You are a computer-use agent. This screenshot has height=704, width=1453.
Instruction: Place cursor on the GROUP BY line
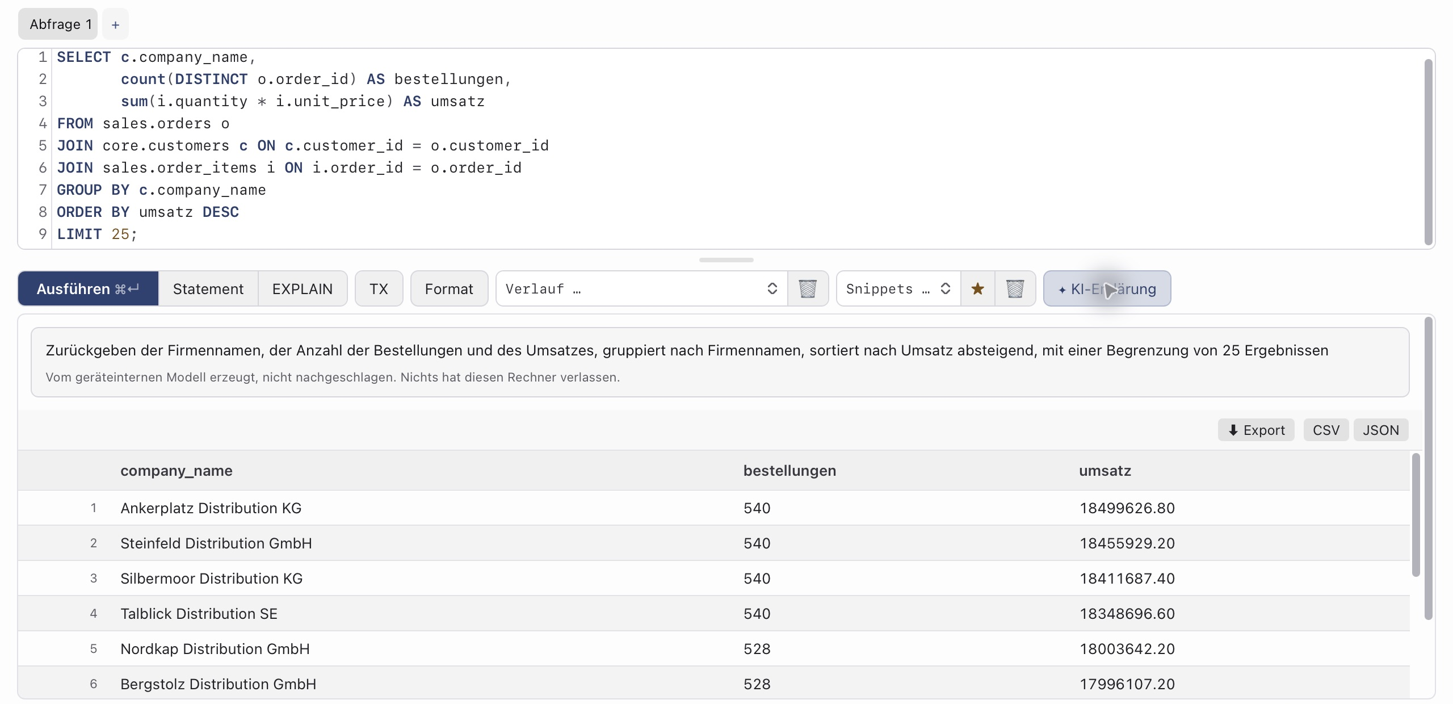pos(161,190)
